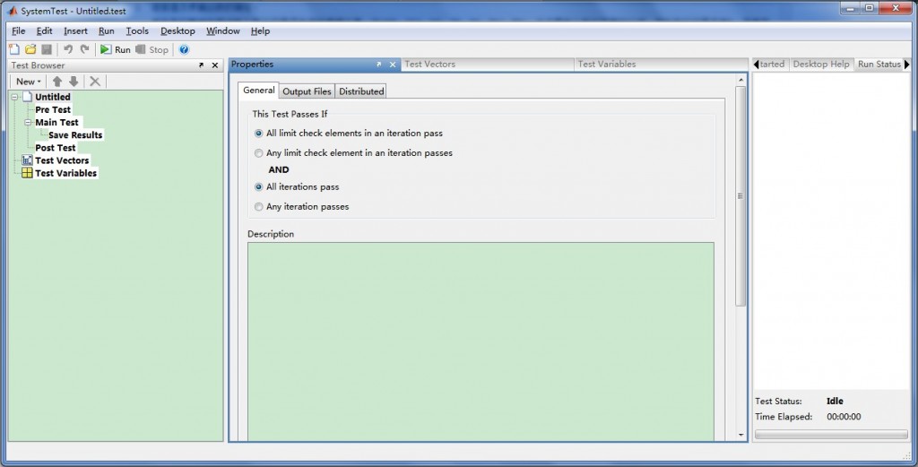
Task: Switch to the Distributed tab
Action: (361, 91)
